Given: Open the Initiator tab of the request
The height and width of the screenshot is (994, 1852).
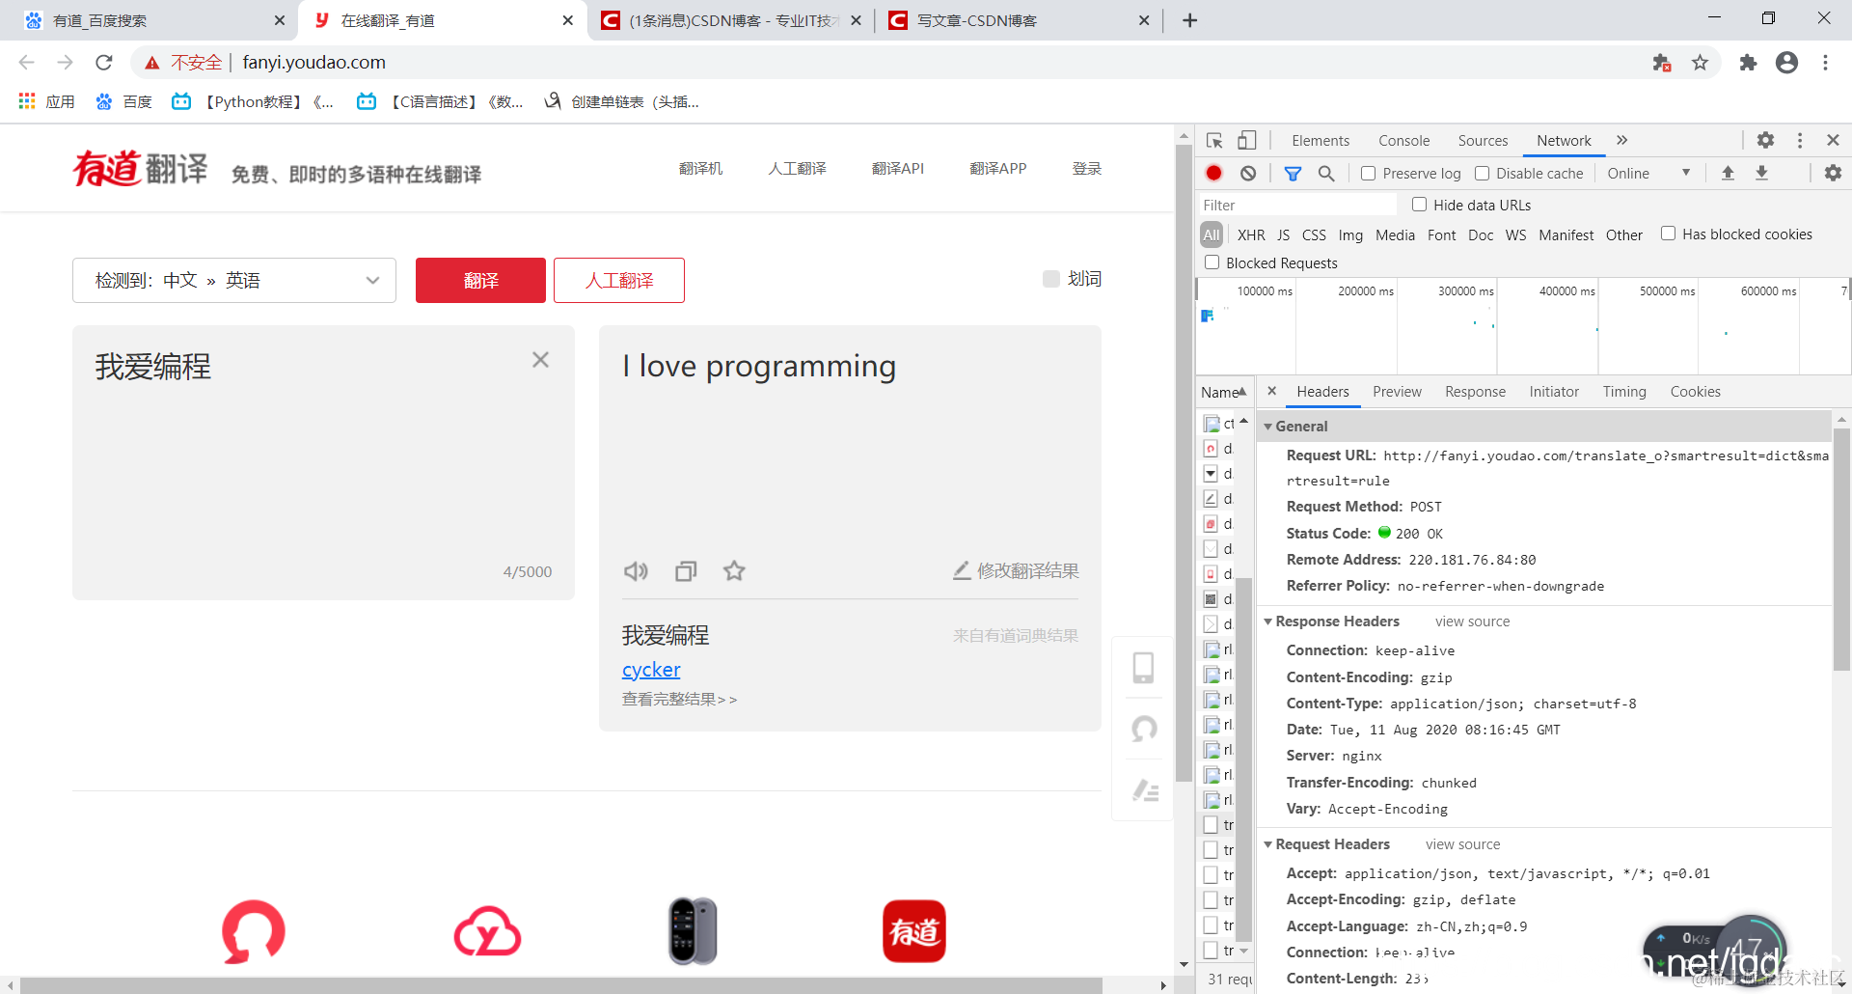Looking at the screenshot, I should click(1554, 392).
